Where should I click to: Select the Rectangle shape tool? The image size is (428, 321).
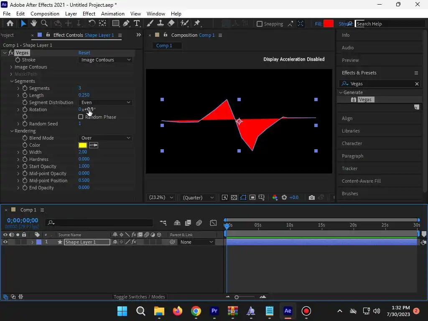pos(116,23)
